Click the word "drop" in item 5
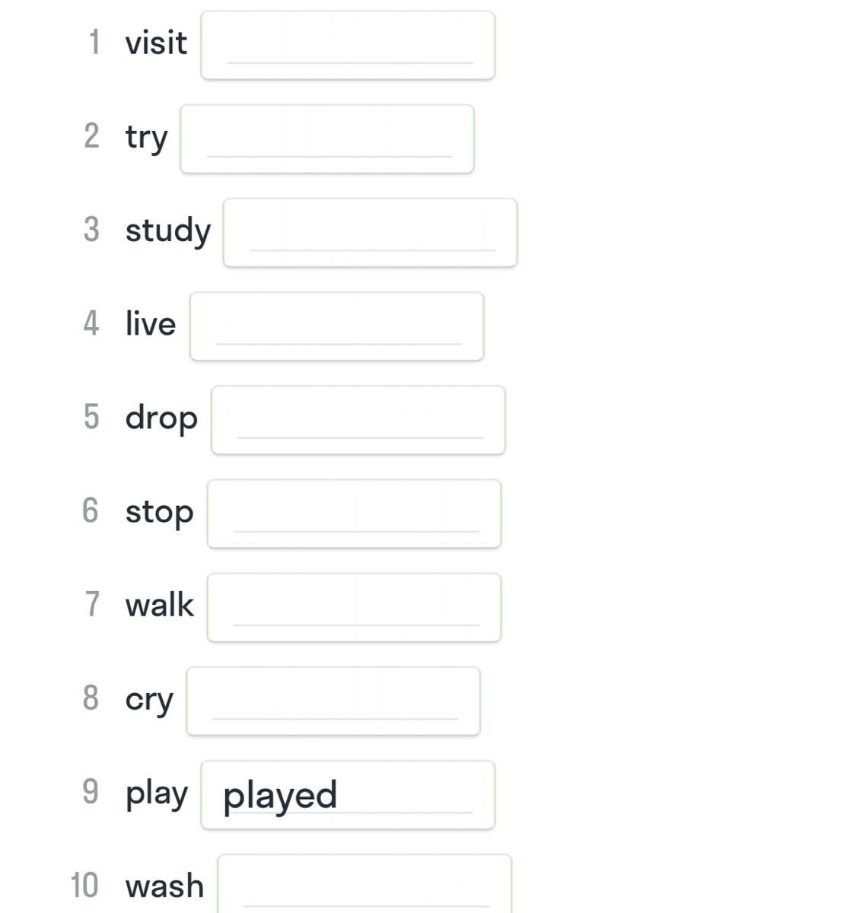The height and width of the screenshot is (913, 863). [x=161, y=418]
